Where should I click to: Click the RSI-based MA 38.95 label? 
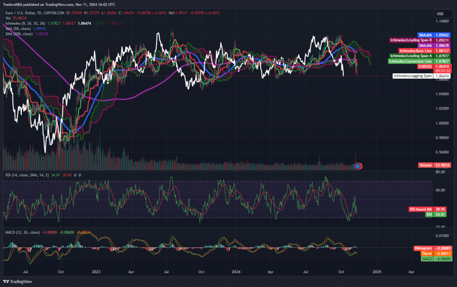[430, 209]
